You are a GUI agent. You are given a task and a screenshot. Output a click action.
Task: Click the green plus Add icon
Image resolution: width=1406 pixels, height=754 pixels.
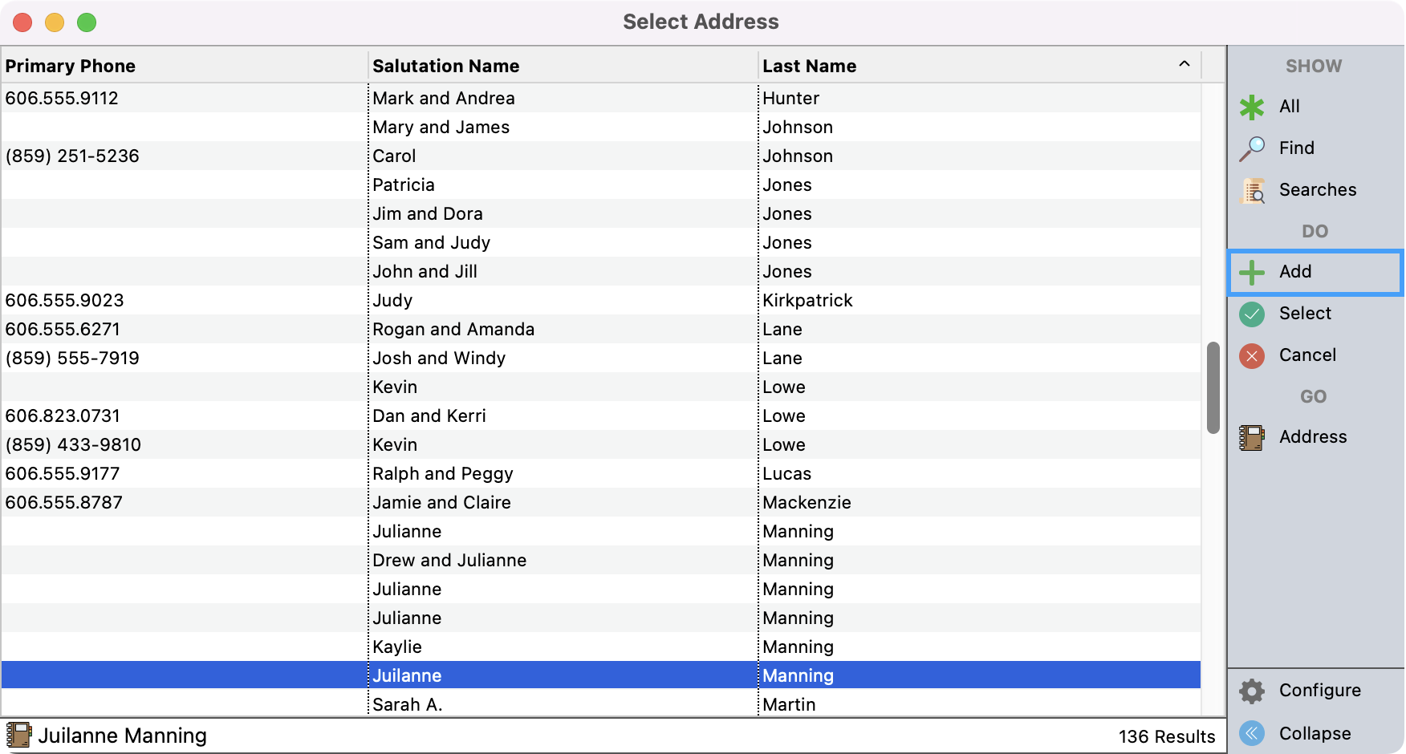(x=1252, y=272)
